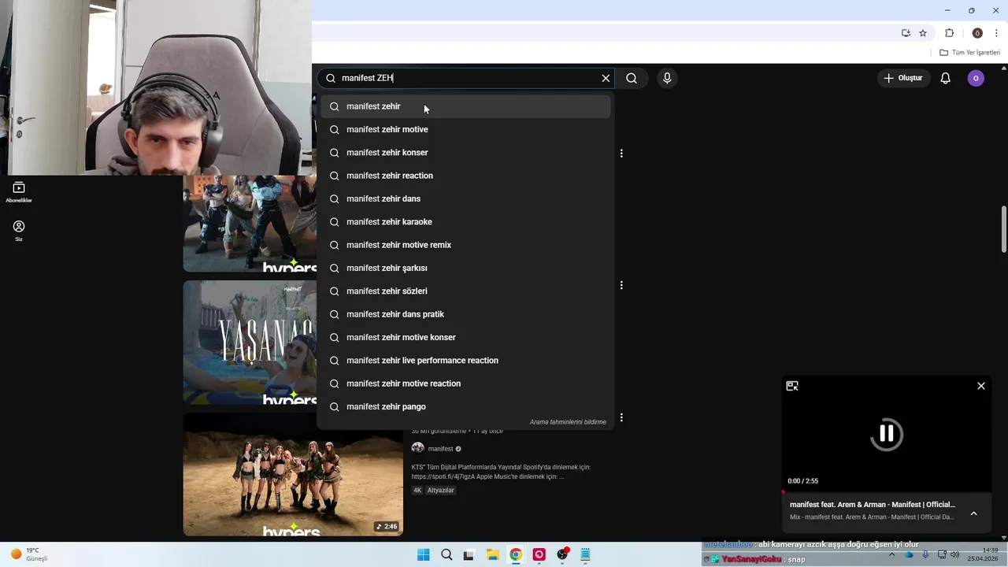1008x567 pixels.
Task: Click the page vertical scrollbar thumb
Action: click(x=1004, y=230)
